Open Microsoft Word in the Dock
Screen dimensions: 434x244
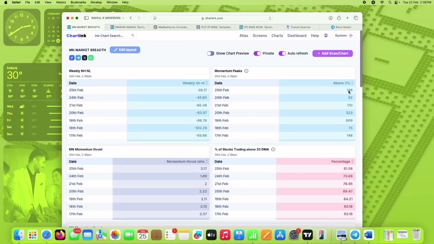pyautogui.click(x=369, y=235)
